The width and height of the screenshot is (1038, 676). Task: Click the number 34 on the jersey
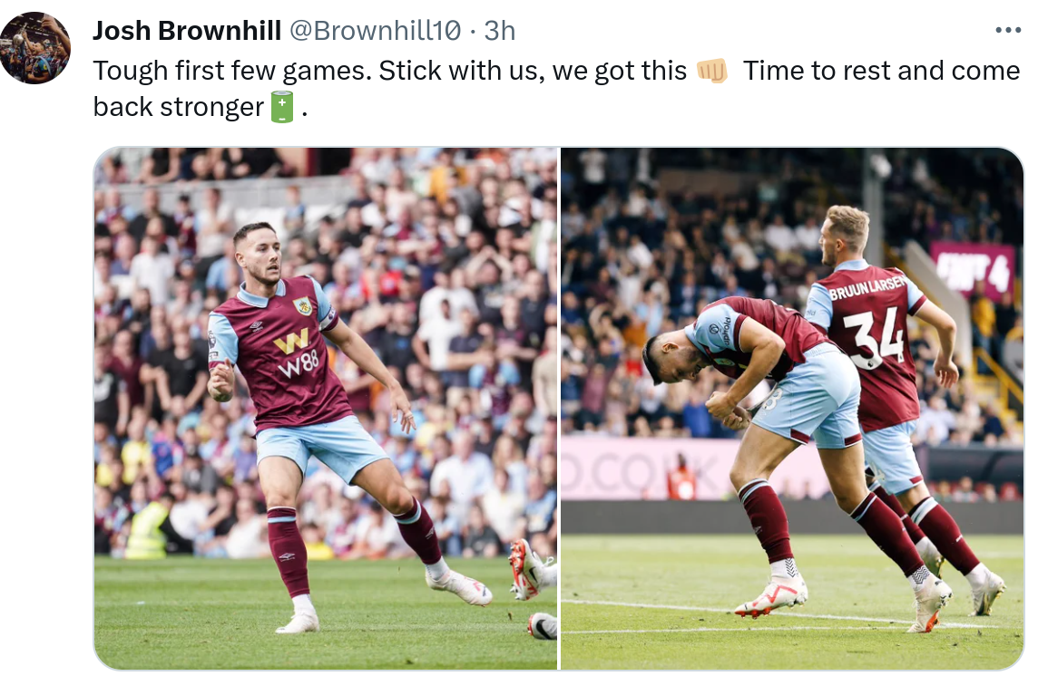coord(875,337)
